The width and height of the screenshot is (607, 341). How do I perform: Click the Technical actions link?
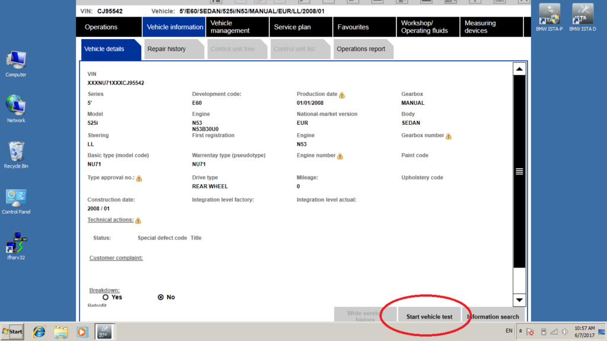pyautogui.click(x=110, y=220)
